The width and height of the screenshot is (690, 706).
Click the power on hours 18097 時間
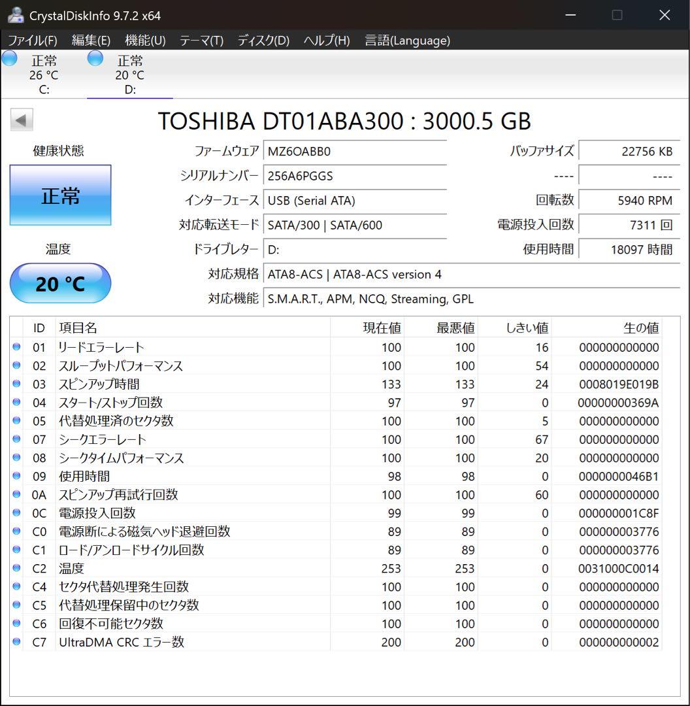coord(629,250)
